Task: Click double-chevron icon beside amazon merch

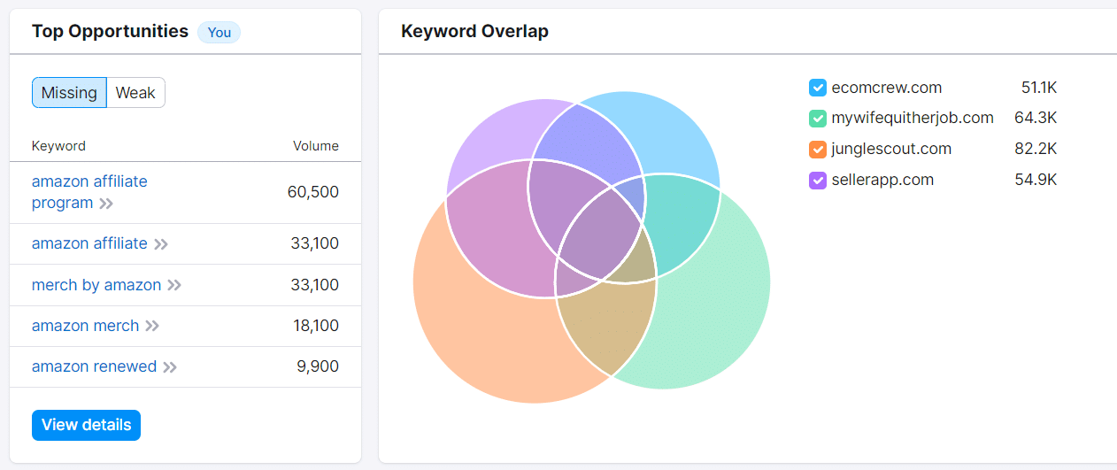Action: [x=152, y=326]
